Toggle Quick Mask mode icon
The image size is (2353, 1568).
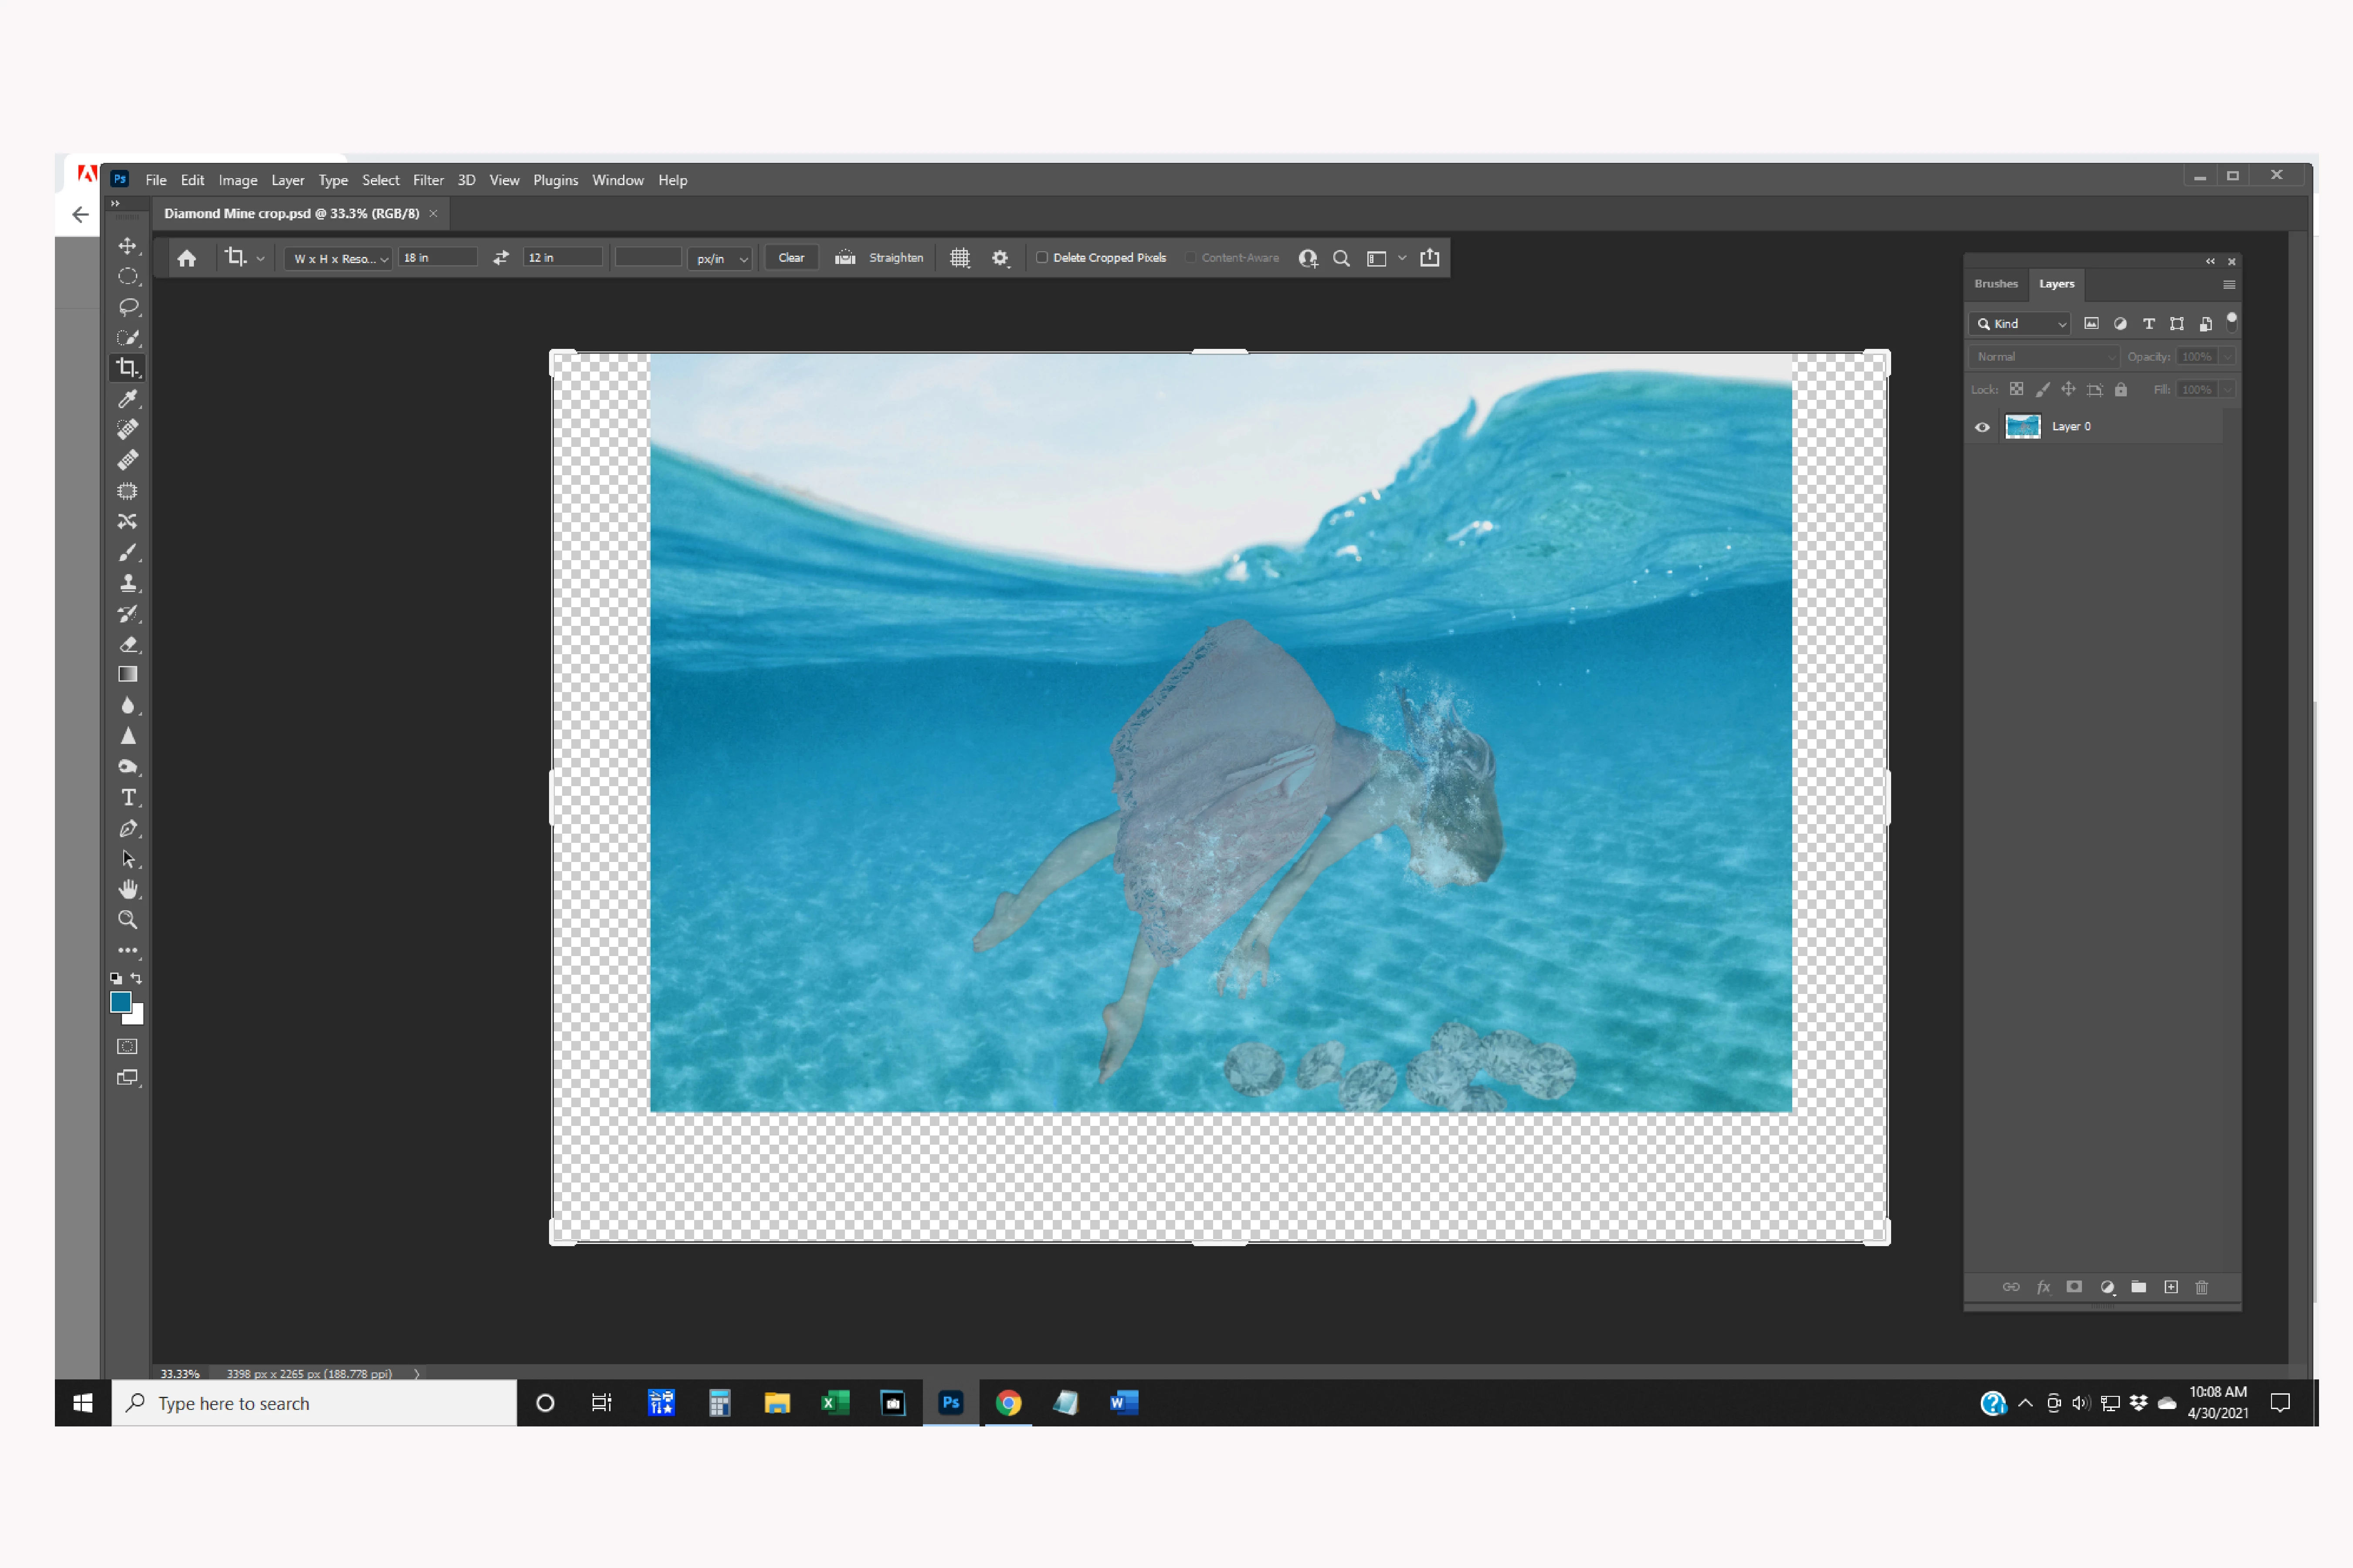coord(127,1047)
